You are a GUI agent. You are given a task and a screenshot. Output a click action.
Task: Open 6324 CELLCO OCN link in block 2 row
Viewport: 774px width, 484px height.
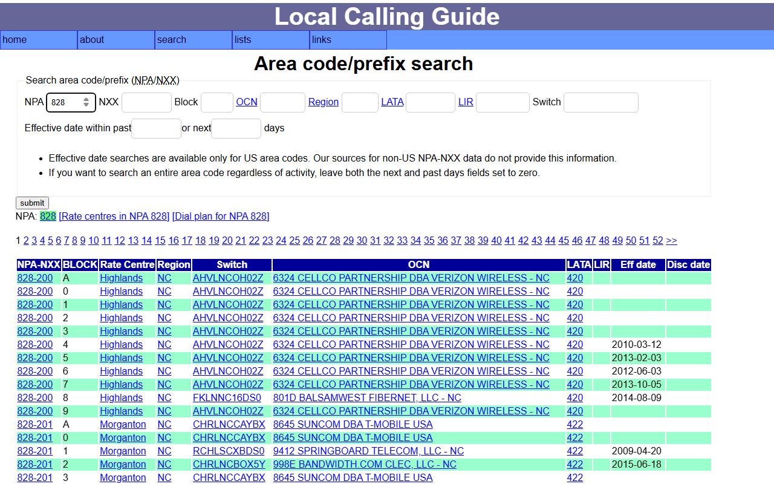click(411, 318)
